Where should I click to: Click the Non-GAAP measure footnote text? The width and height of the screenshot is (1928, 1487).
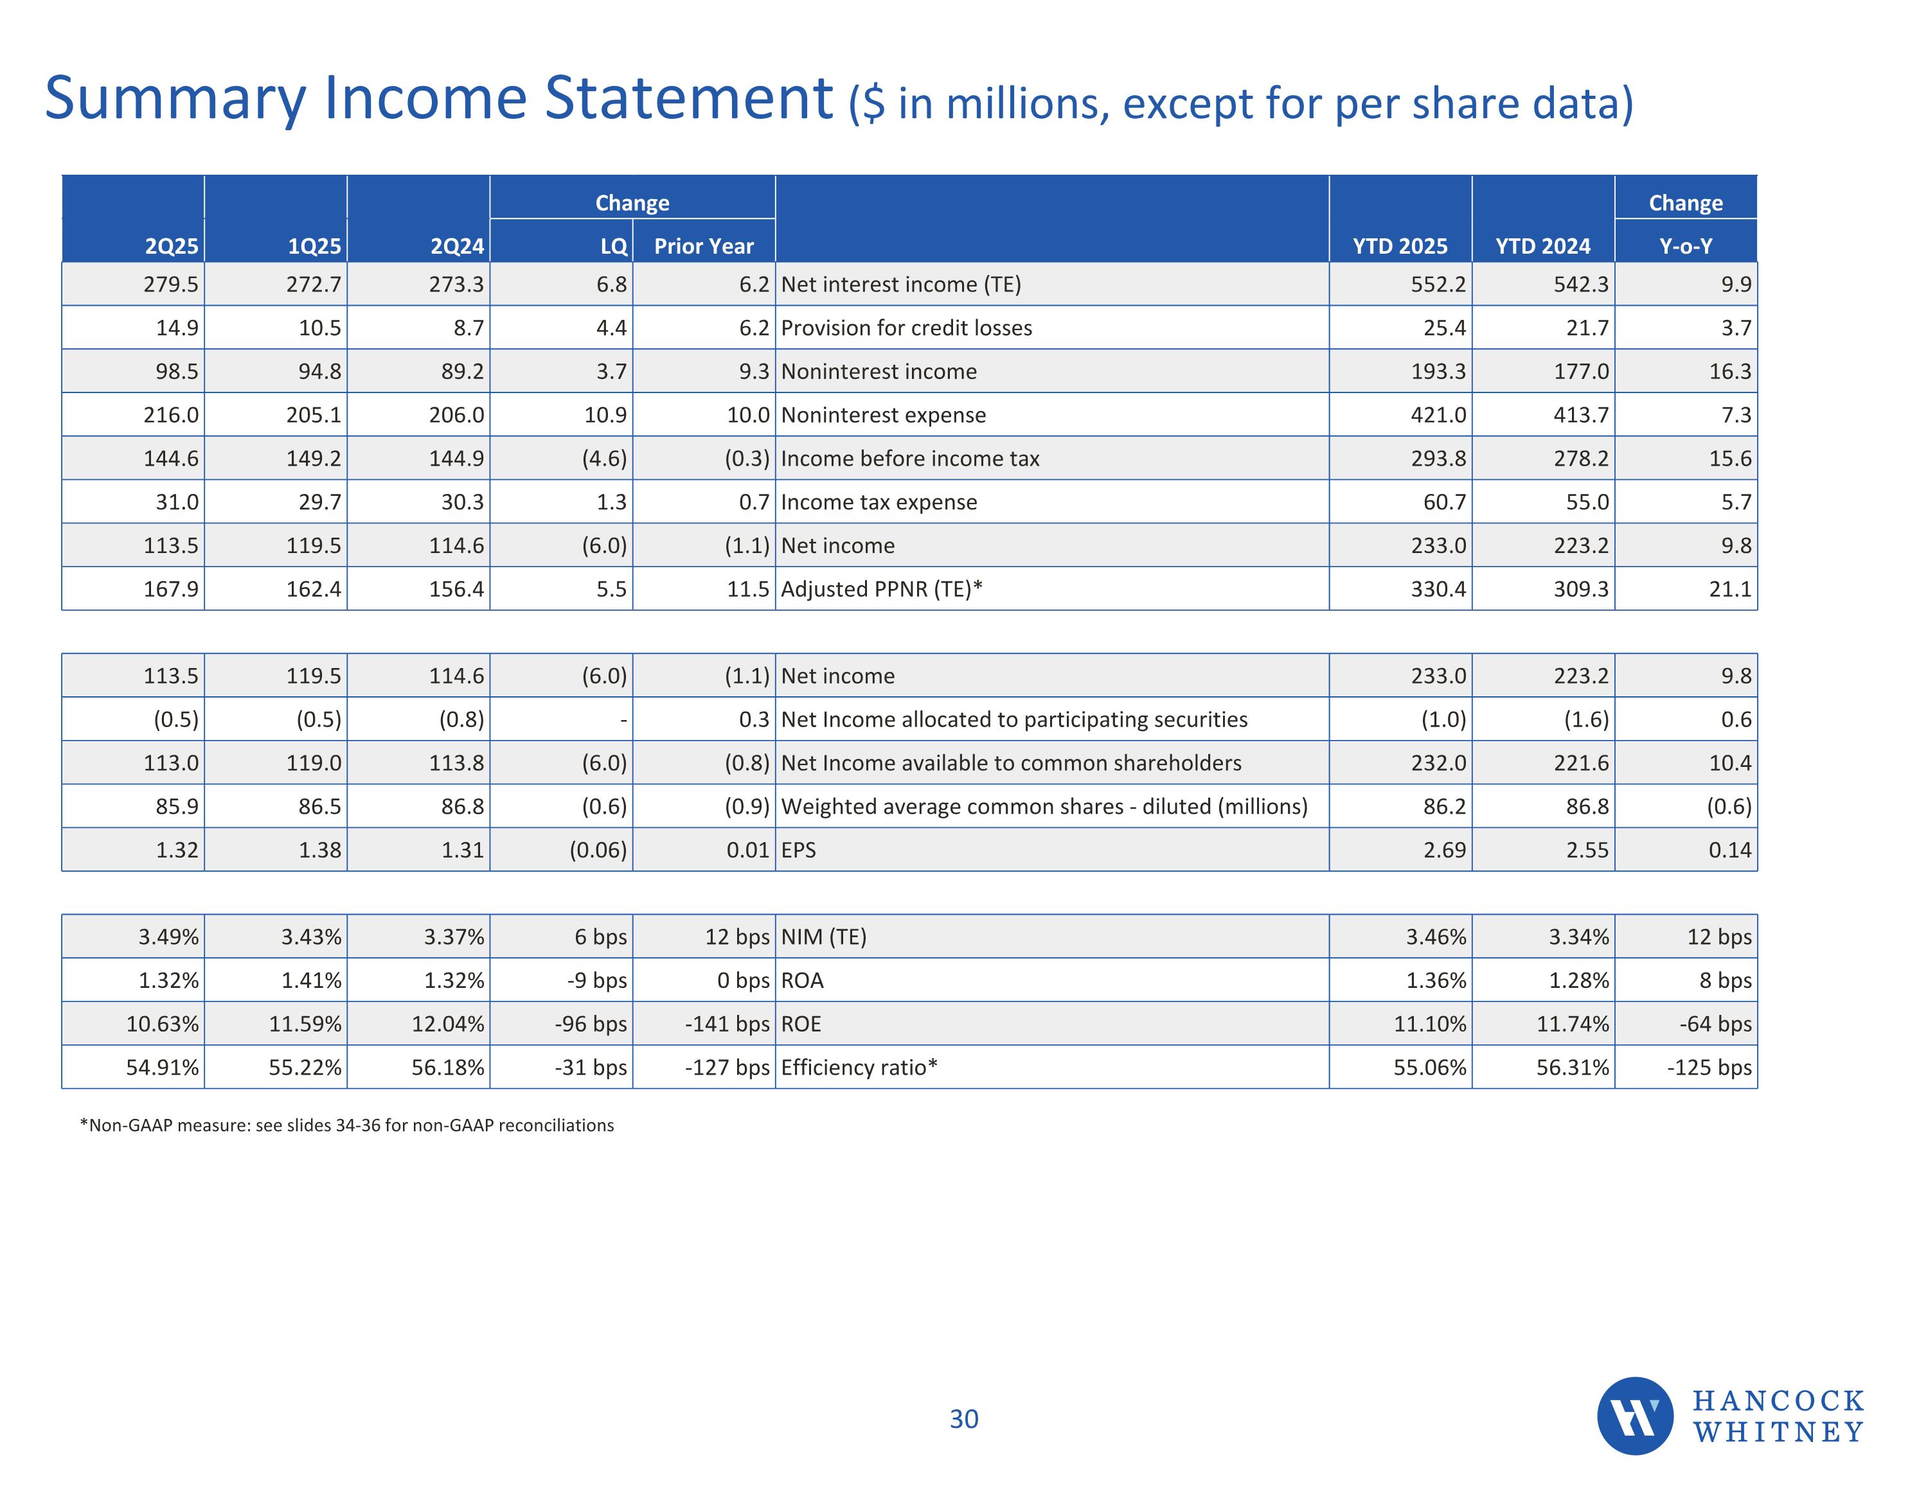pos(347,1125)
